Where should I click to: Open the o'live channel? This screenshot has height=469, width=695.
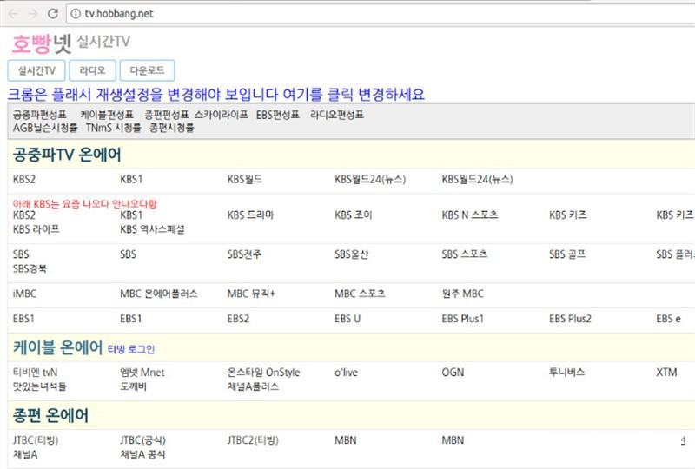click(346, 373)
